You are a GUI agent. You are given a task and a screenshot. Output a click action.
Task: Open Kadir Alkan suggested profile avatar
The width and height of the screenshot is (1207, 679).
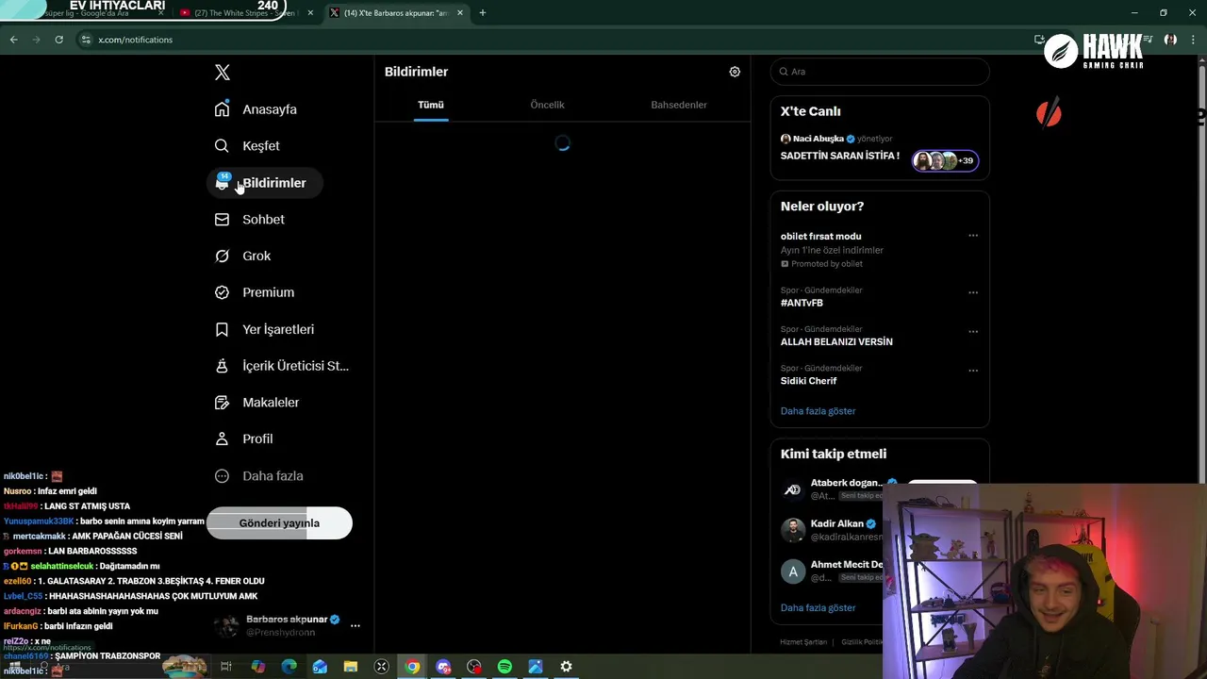(793, 530)
